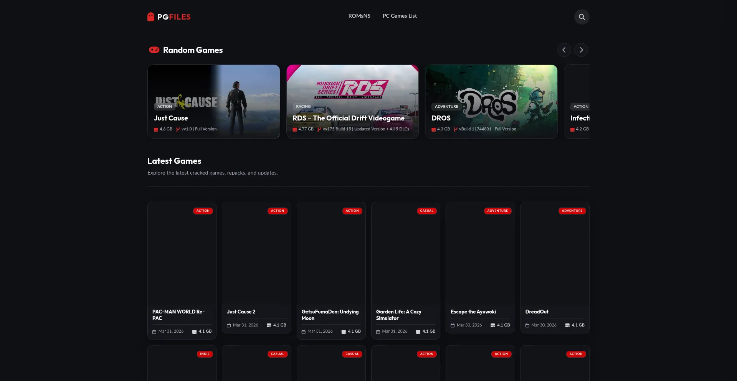Image resolution: width=737 pixels, height=381 pixels.
Task: Open the DROS adventure game card
Action: click(x=491, y=102)
